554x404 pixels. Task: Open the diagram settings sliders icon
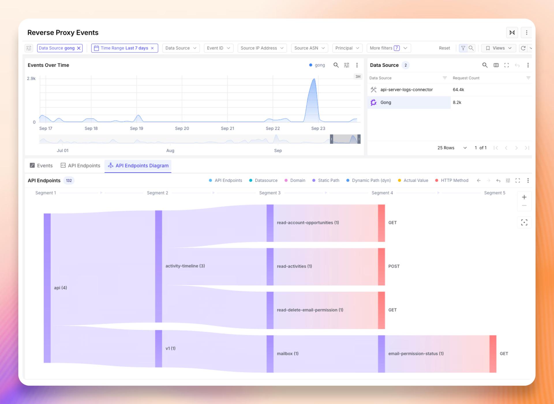pos(508,180)
